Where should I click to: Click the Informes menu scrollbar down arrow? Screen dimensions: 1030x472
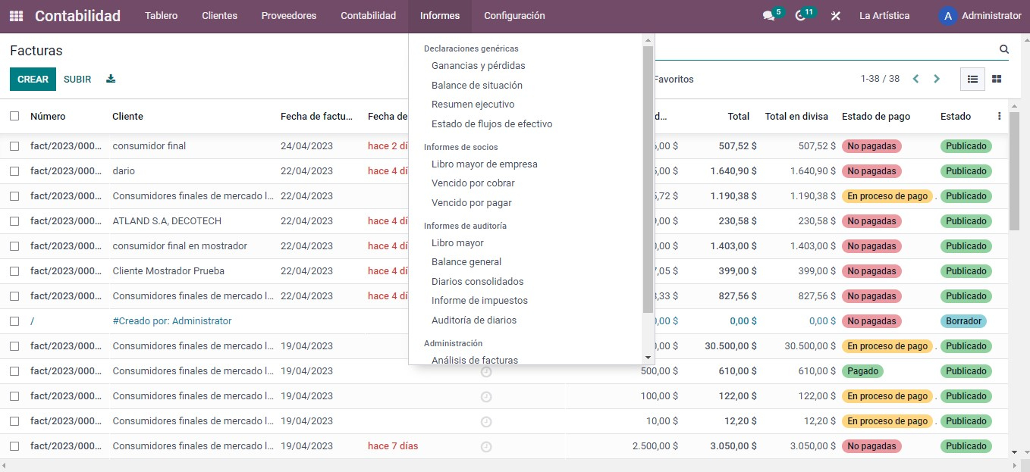tap(648, 357)
